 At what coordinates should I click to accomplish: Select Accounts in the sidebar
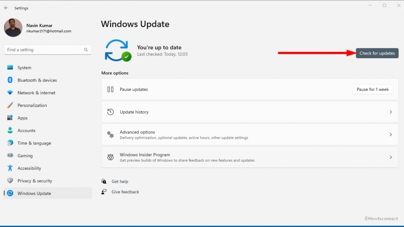47,131
